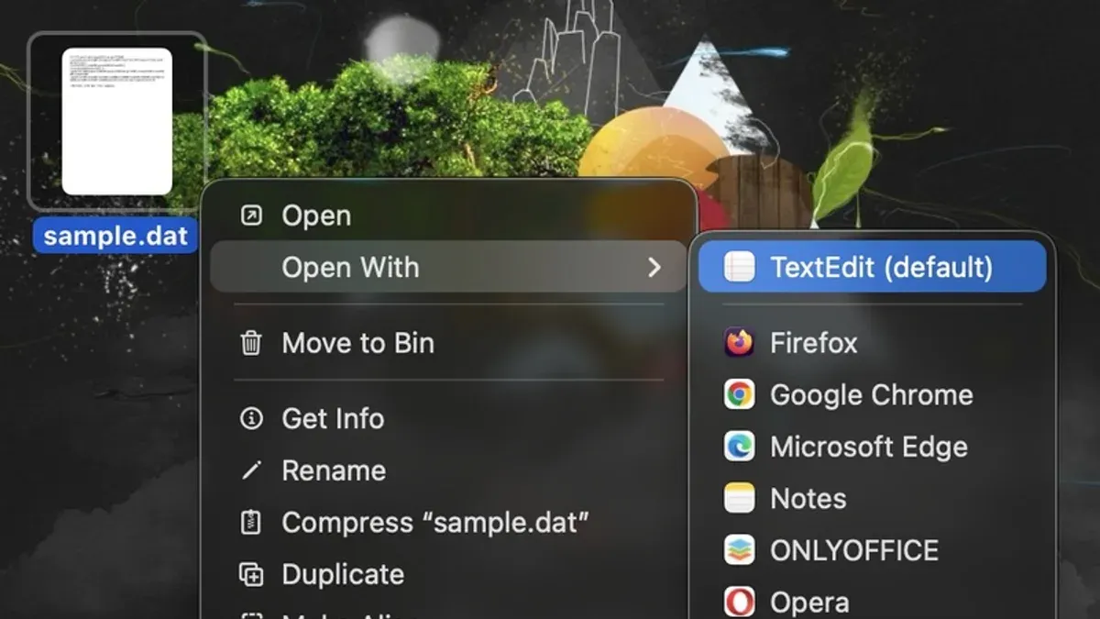Image resolution: width=1100 pixels, height=619 pixels.
Task: Open the file with ONLYOFFICE
Action: pyautogui.click(x=872, y=550)
